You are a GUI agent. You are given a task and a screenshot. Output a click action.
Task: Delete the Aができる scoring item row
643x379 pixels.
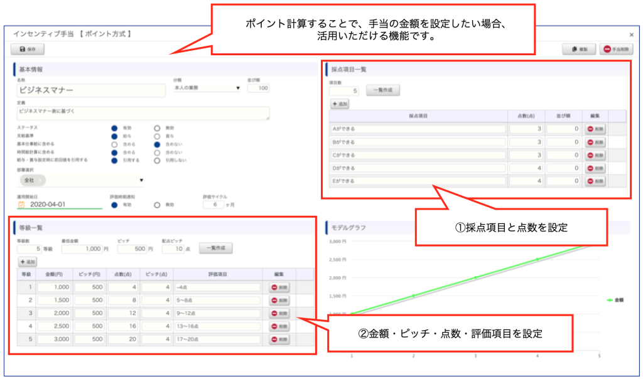click(595, 129)
